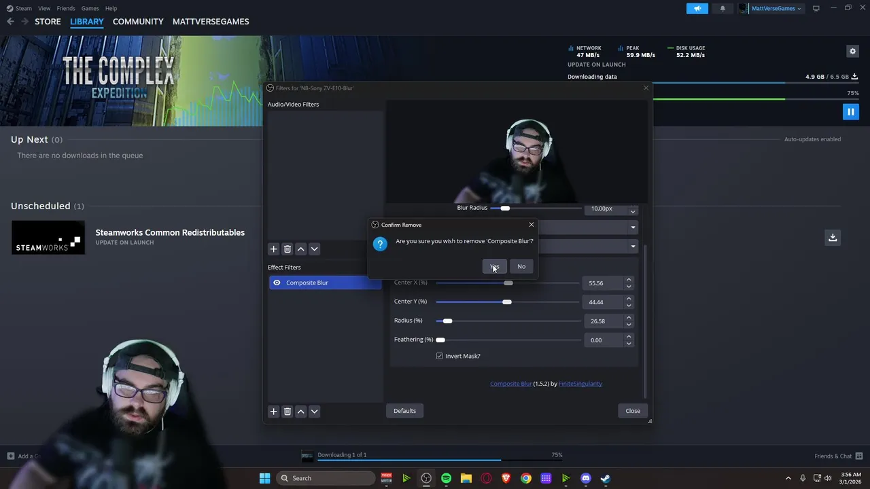Click Steamworks Common Redistributables thumbnail
This screenshot has height=489, width=870.
tap(48, 238)
